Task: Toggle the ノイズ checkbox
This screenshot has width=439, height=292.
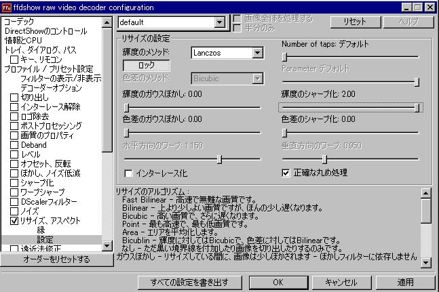Action: [x=14, y=211]
